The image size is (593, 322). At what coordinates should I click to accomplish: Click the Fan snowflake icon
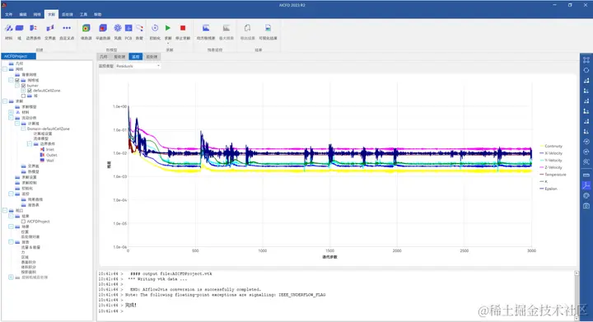118,28
